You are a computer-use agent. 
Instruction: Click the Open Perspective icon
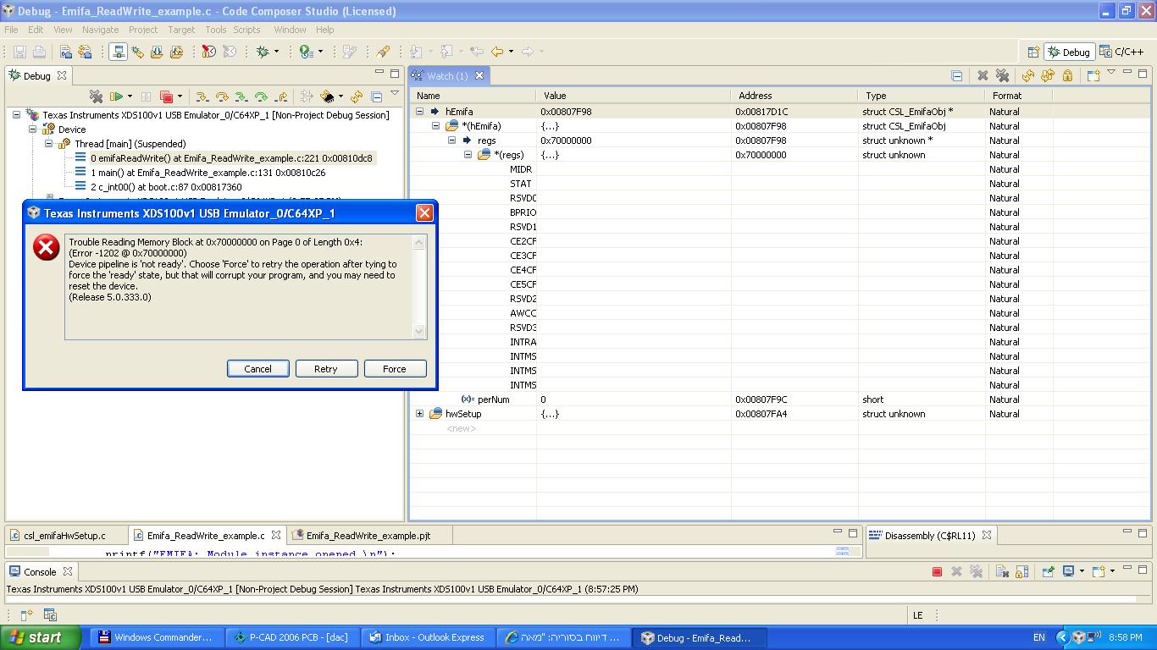coord(1032,52)
